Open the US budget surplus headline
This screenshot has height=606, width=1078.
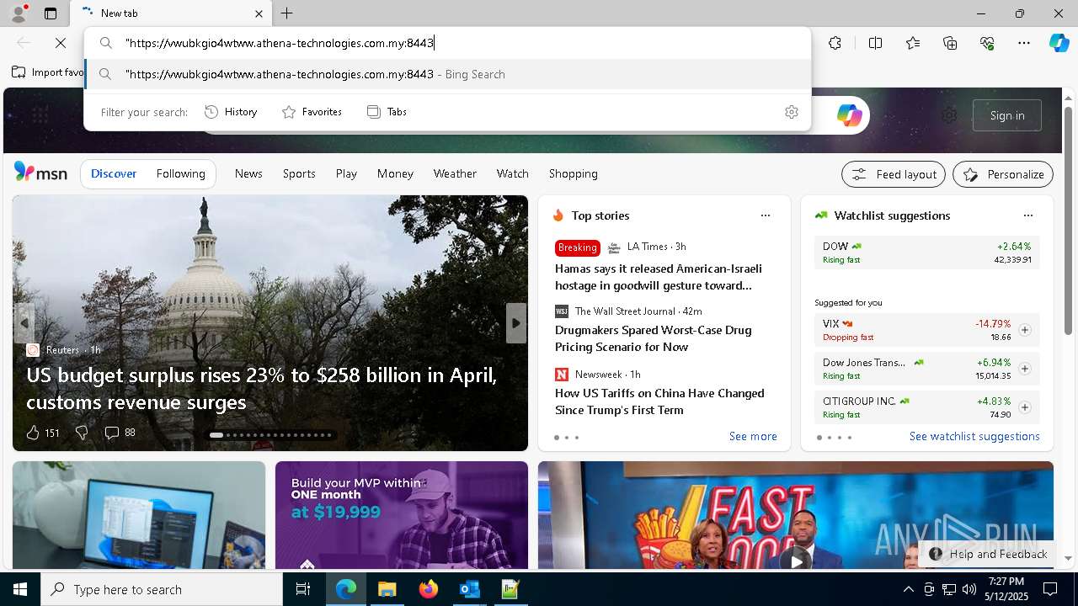point(262,388)
